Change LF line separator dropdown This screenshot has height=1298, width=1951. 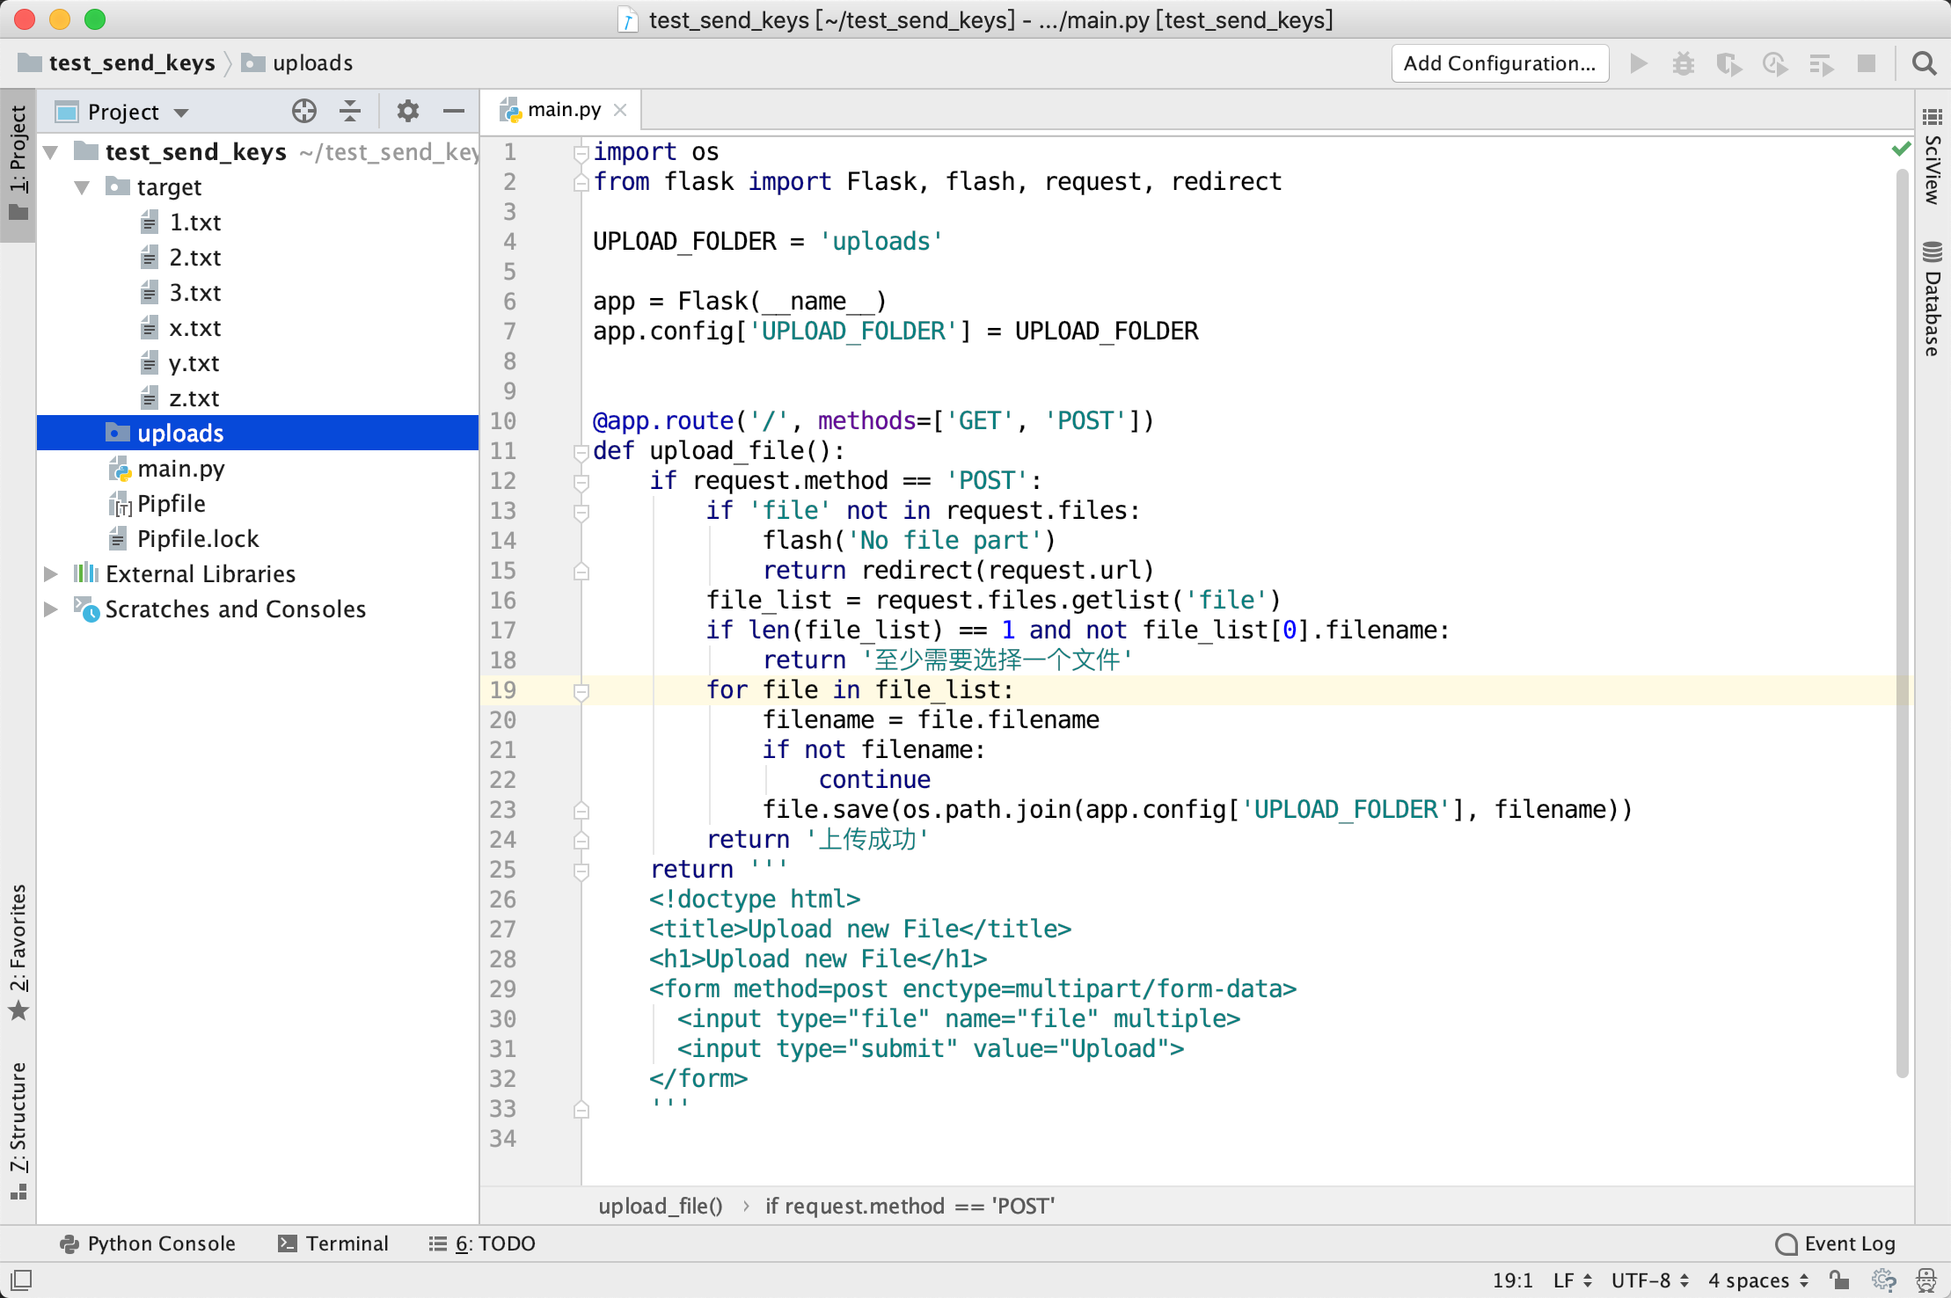tap(1572, 1280)
